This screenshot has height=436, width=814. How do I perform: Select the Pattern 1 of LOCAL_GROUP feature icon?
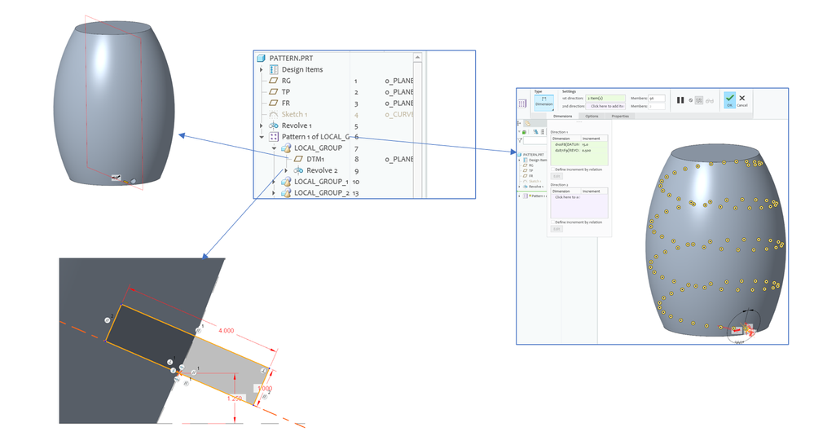tap(274, 137)
